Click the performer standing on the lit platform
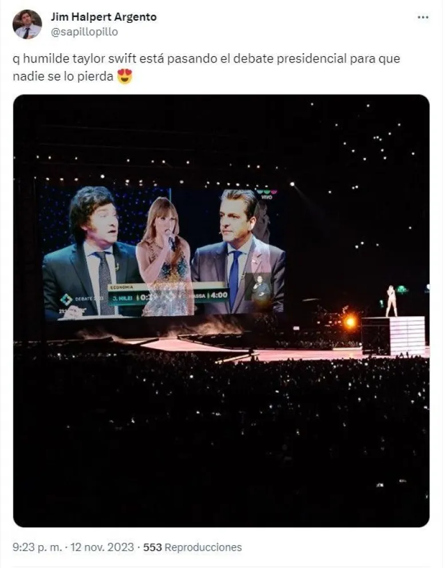 coord(392,301)
